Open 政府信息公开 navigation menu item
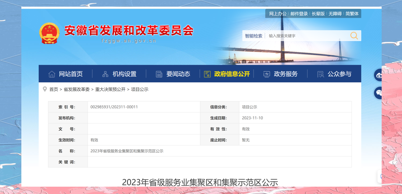This screenshot has height=194, width=402. tap(232, 74)
